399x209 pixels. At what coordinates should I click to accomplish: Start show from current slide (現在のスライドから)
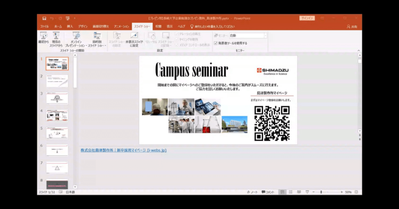[x=56, y=40]
